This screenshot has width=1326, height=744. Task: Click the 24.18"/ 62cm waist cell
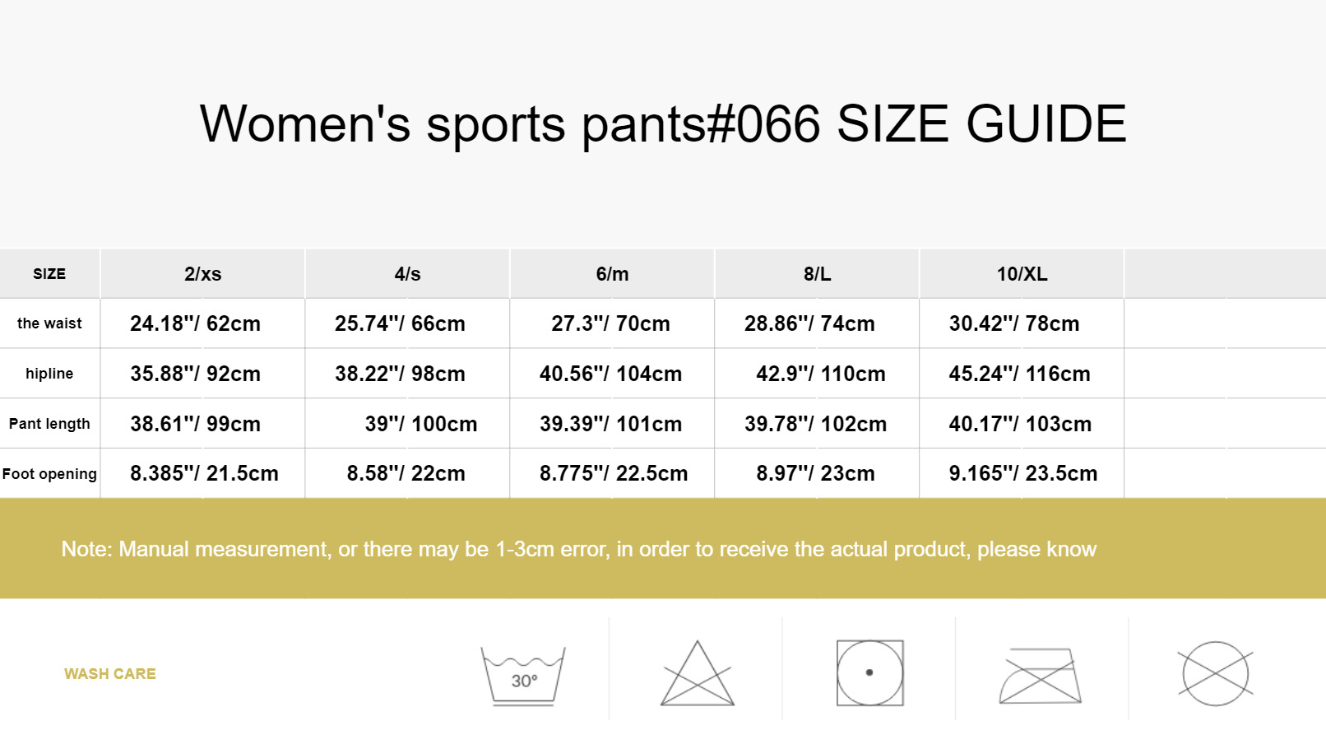[195, 323]
